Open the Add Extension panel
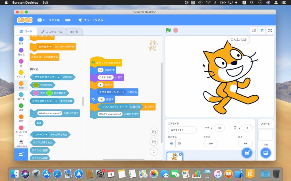This screenshot has width=291, height=181. pyautogui.click(x=21, y=154)
